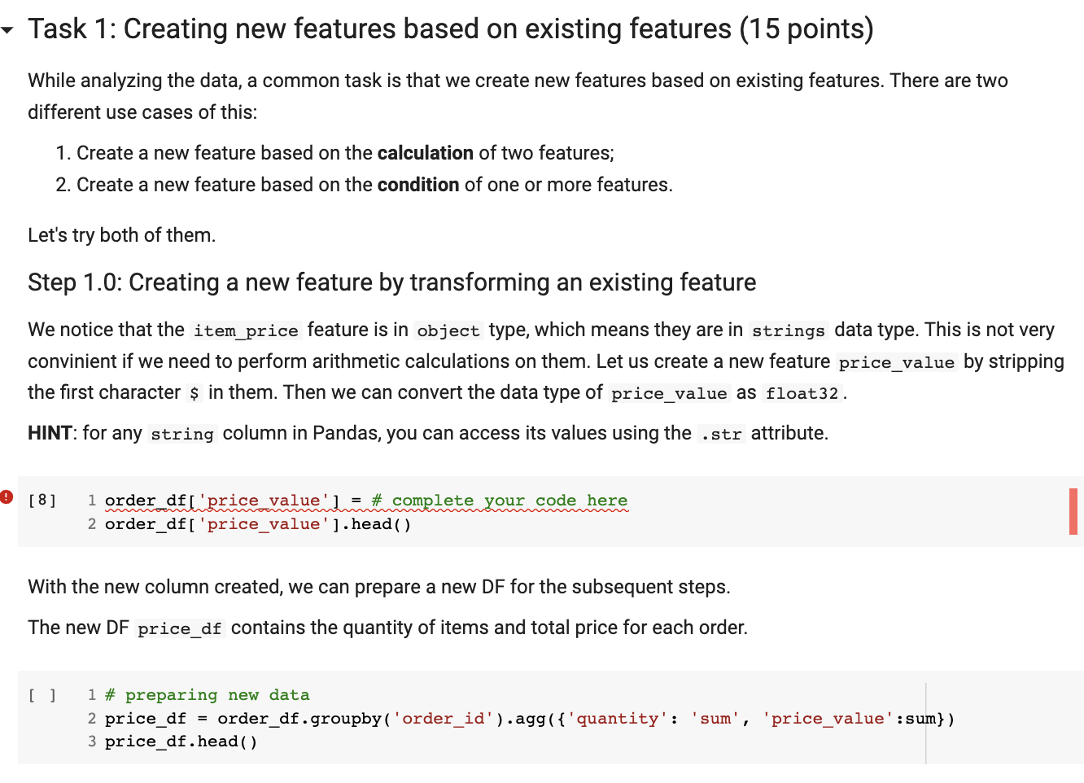Collapse the Task 1 section disclosure triangle

pos(8,28)
